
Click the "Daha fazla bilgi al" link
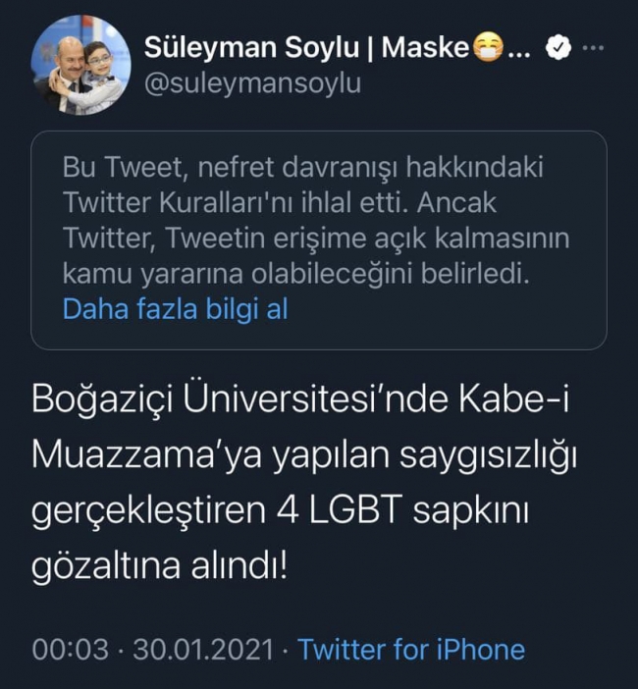tap(175, 309)
